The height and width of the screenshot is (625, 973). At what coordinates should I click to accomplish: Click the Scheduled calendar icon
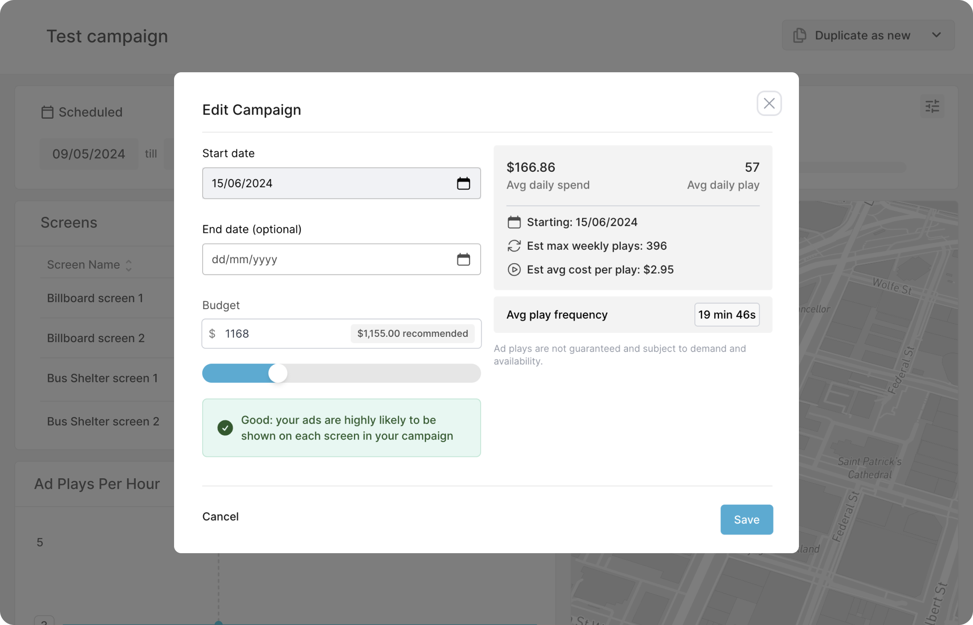(47, 112)
